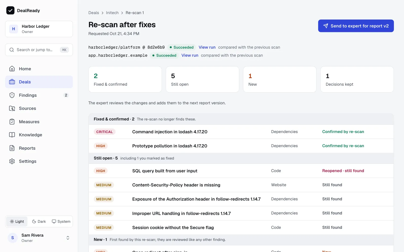Open Reports via the document icon
The height and width of the screenshot is (252, 404).
12,148
